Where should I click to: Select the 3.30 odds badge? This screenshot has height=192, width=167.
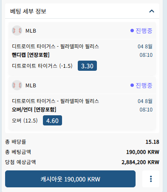pyautogui.click(x=87, y=66)
